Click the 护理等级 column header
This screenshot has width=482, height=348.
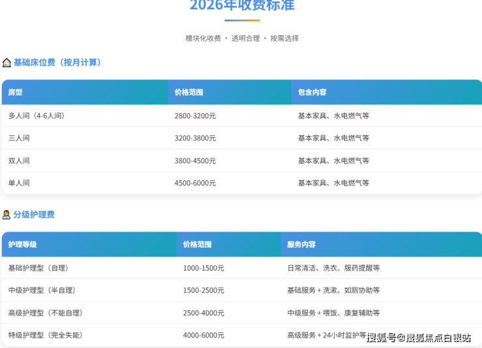[23, 245]
